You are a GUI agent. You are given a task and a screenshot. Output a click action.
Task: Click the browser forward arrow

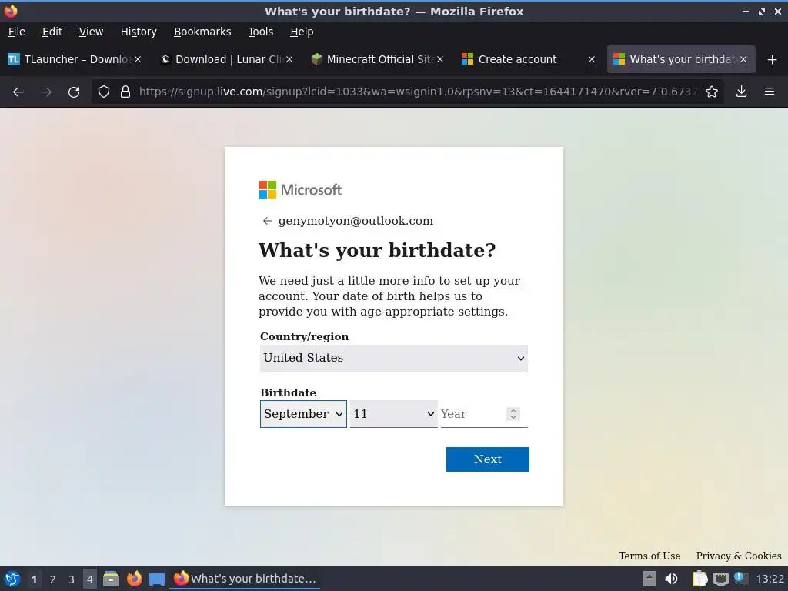tap(46, 92)
